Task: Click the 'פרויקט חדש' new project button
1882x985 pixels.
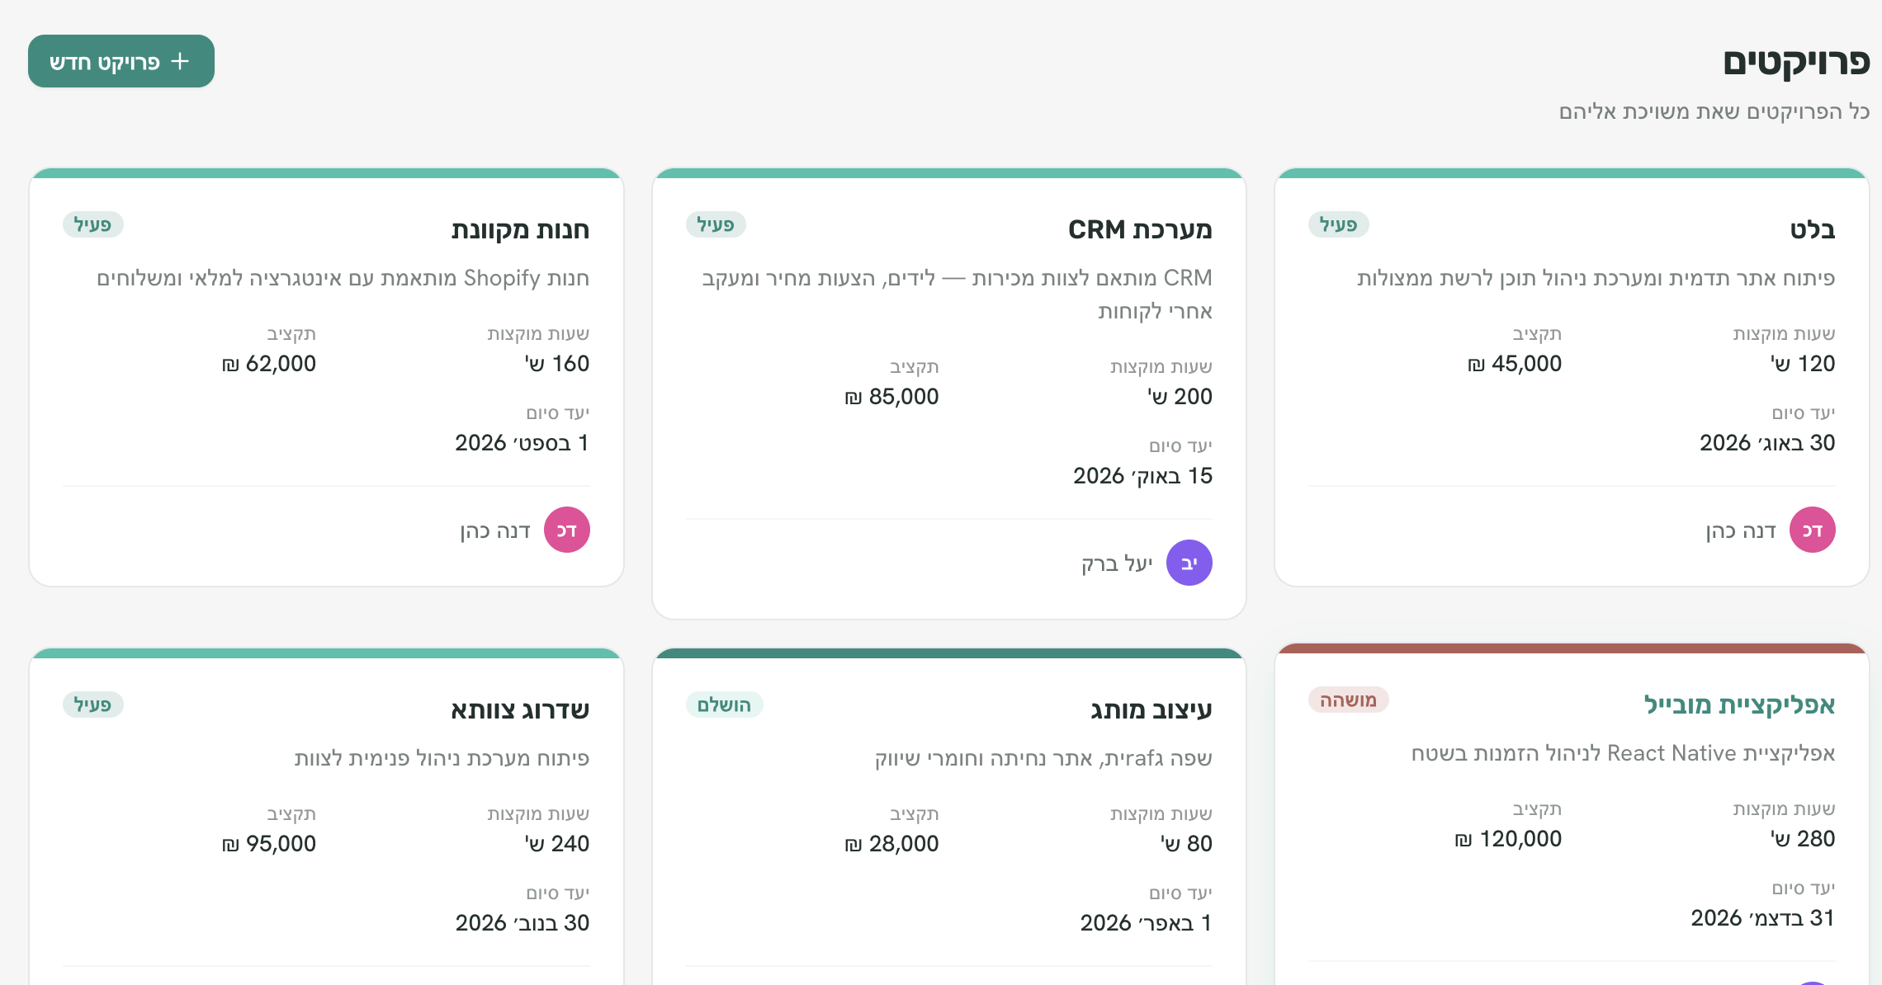Action: click(x=121, y=61)
